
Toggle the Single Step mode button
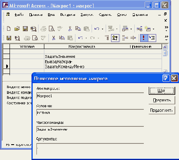click(152, 38)
